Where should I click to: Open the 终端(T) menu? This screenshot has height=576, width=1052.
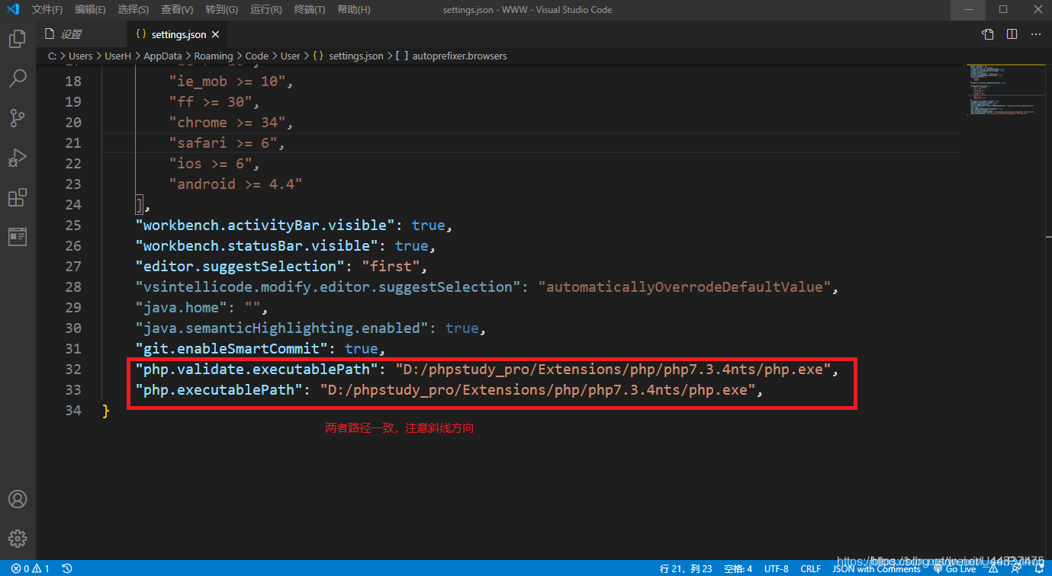(x=309, y=10)
